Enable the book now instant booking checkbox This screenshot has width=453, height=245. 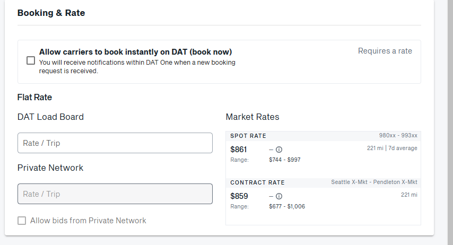31,60
